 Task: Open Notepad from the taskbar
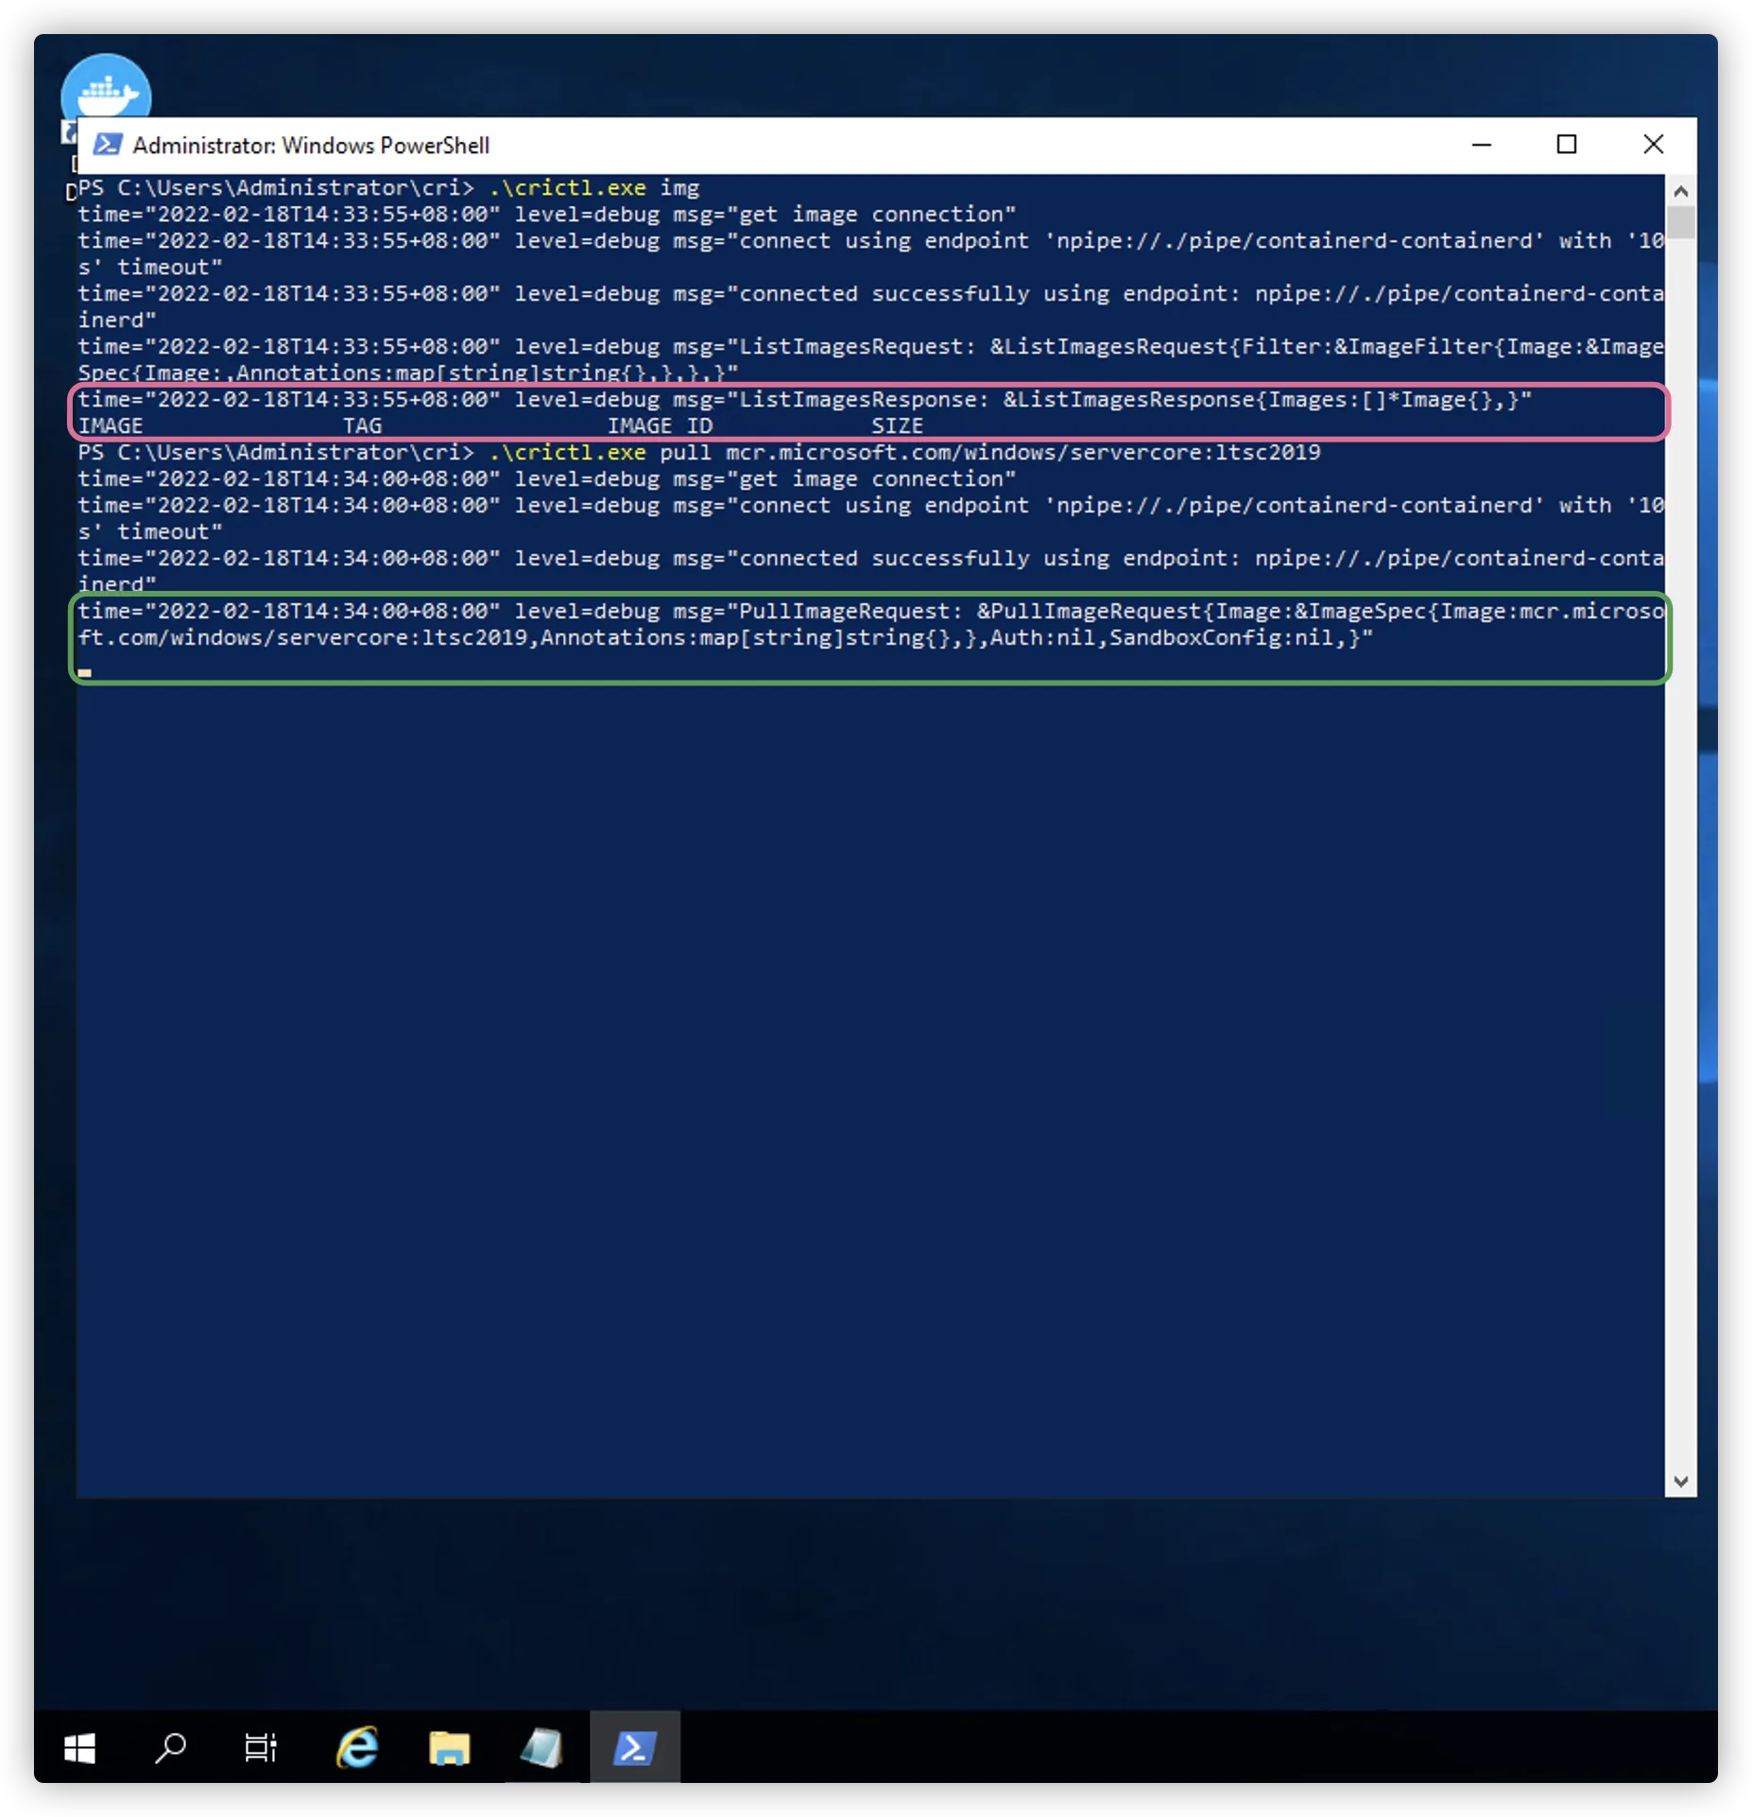pyautogui.click(x=541, y=1748)
